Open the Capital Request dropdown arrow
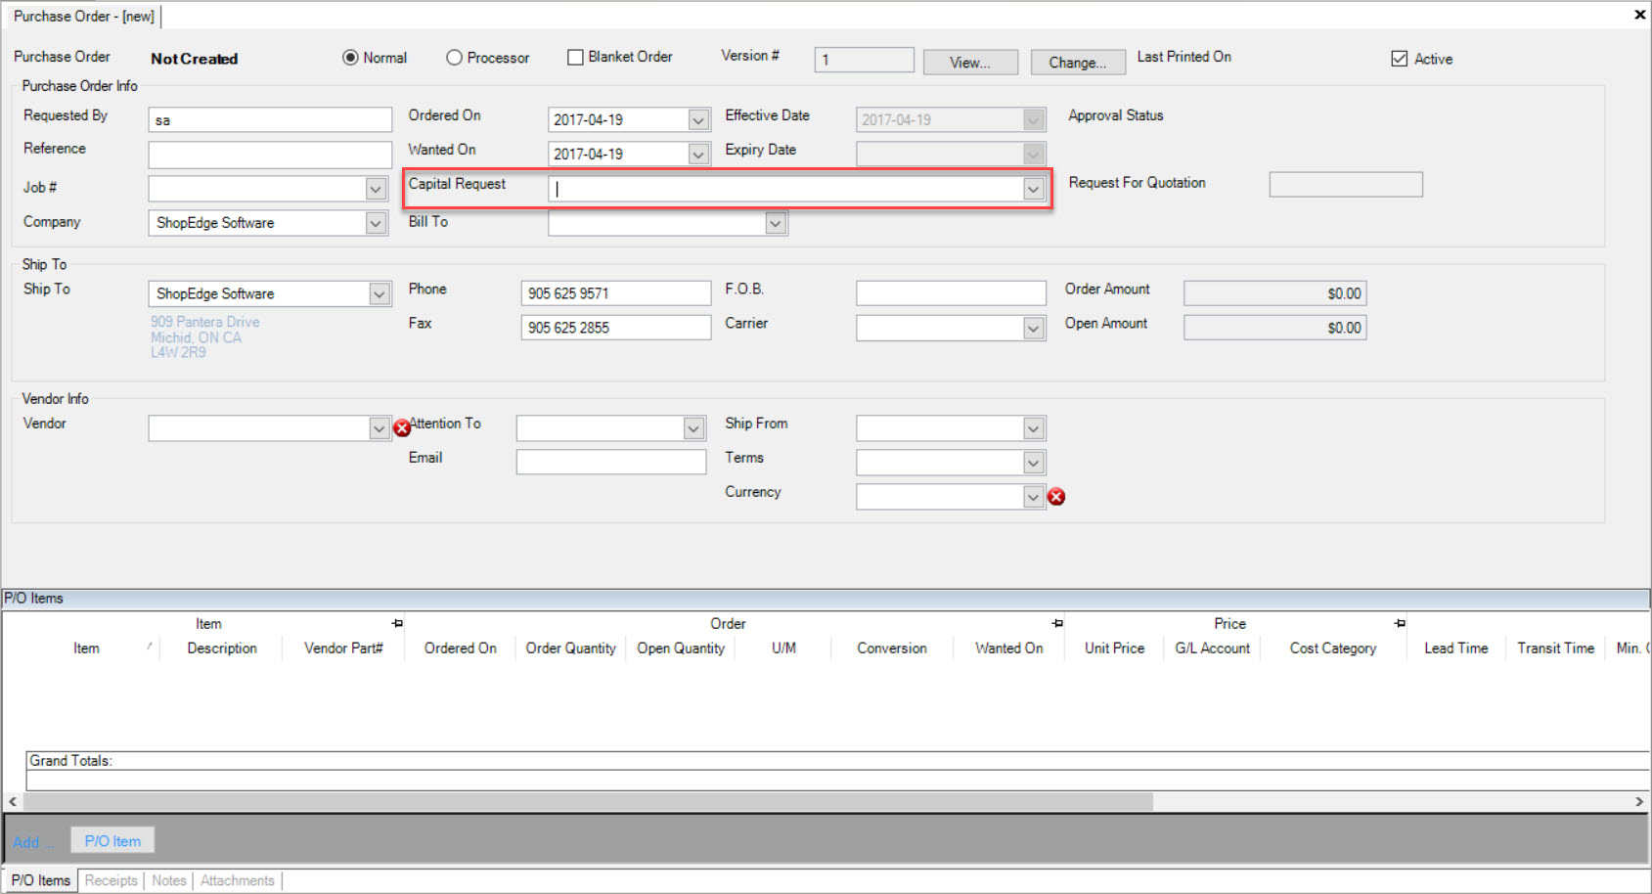This screenshot has width=1652, height=894. click(x=1034, y=189)
